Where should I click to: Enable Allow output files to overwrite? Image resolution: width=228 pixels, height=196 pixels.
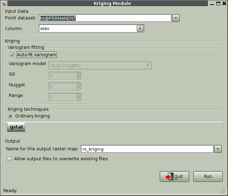(x=10, y=159)
